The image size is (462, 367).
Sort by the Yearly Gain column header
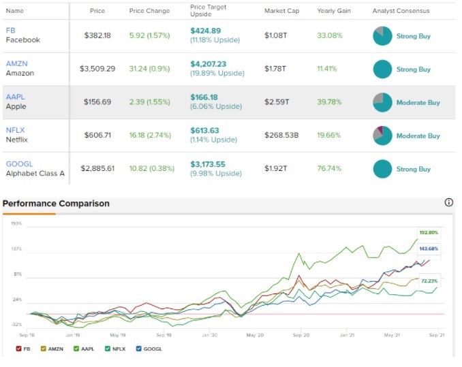coord(334,11)
